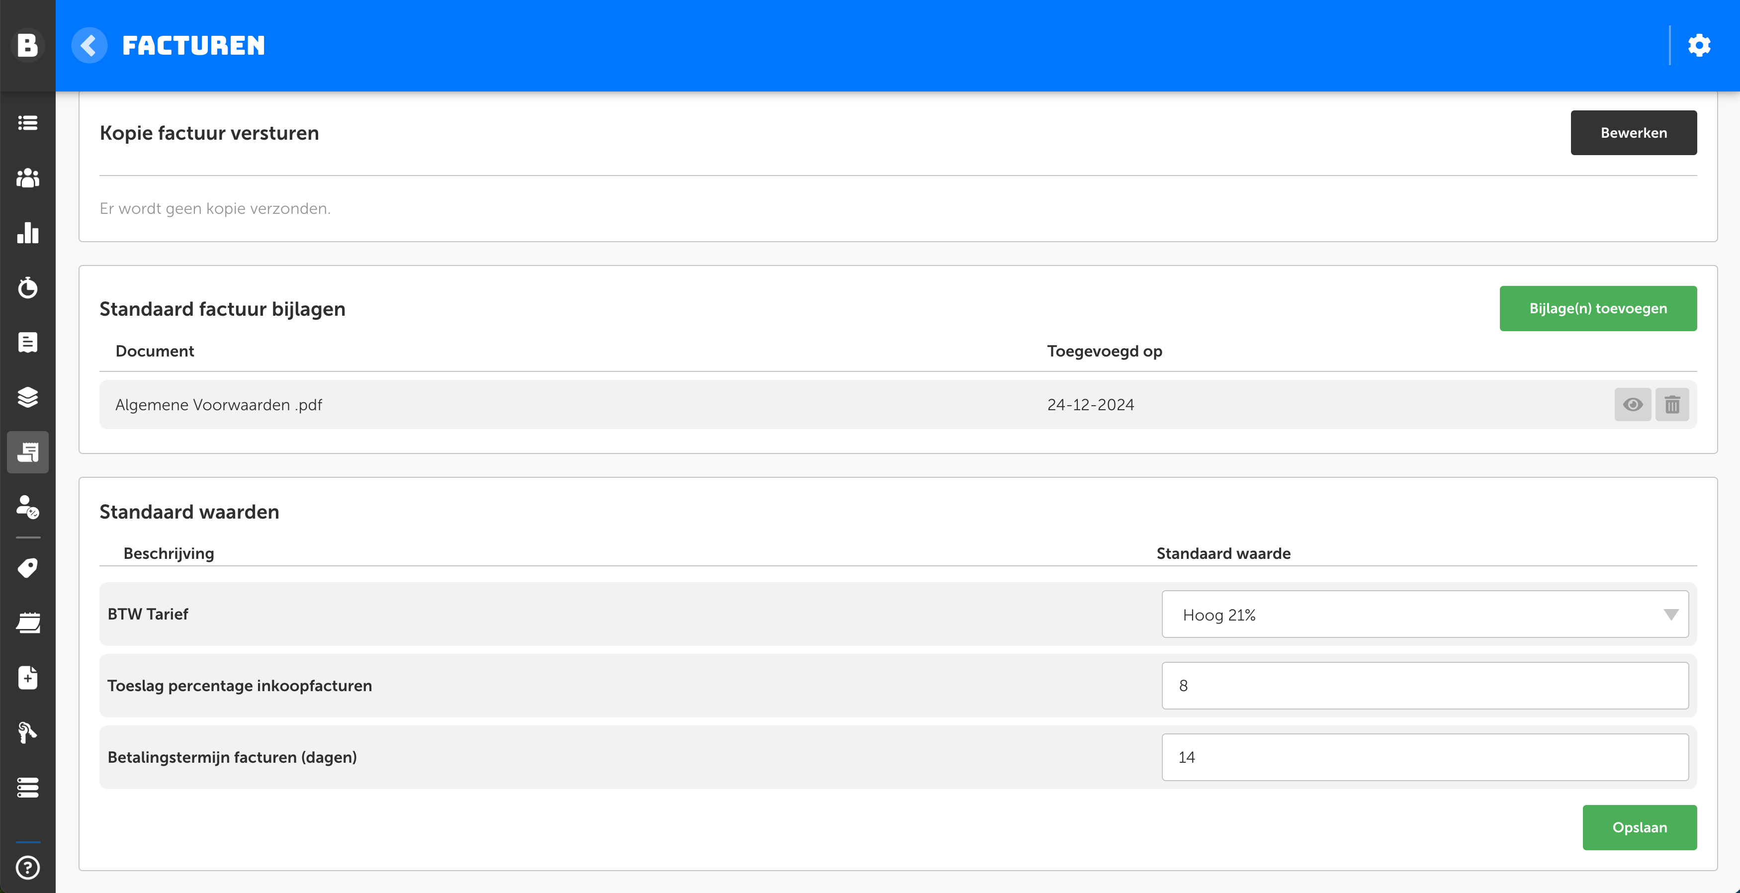The width and height of the screenshot is (1740, 893).
Task: Open the document page sidebar item
Action: point(28,343)
